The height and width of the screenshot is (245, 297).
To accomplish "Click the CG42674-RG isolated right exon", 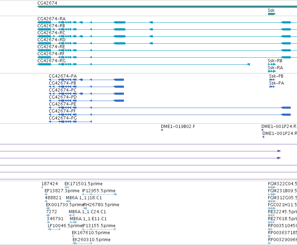I will point(248,64).
